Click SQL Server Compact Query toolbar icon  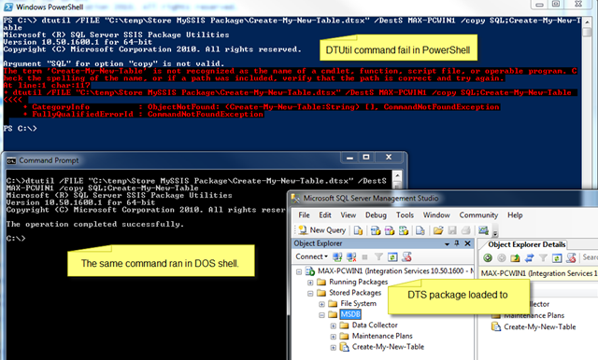tap(420, 230)
